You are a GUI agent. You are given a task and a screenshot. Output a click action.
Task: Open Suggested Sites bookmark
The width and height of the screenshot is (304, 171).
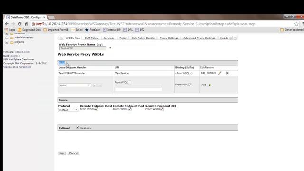point(29,30)
